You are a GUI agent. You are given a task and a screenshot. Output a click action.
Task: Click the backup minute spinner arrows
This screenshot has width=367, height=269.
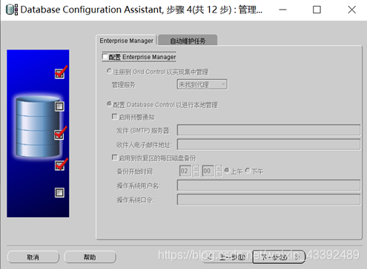[219, 171]
